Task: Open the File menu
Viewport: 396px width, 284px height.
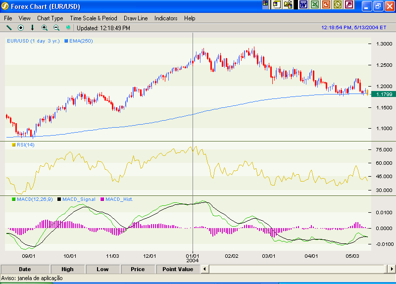Action: [x=8, y=18]
